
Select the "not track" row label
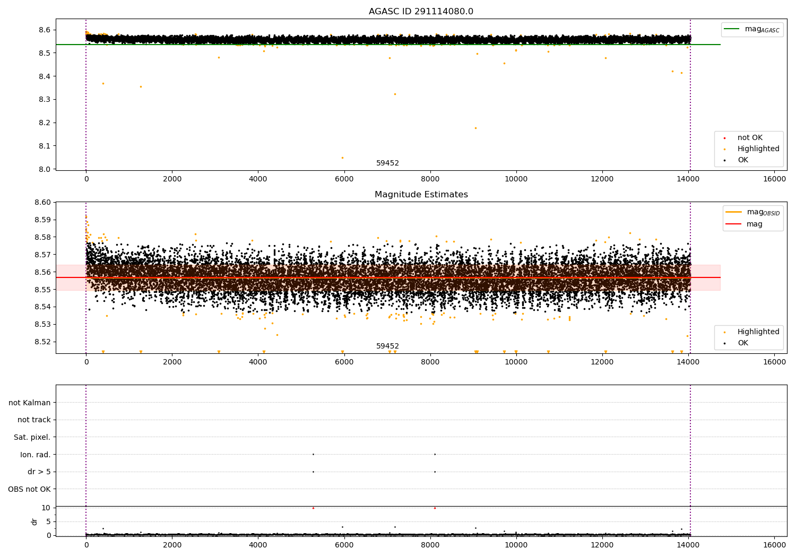click(34, 420)
